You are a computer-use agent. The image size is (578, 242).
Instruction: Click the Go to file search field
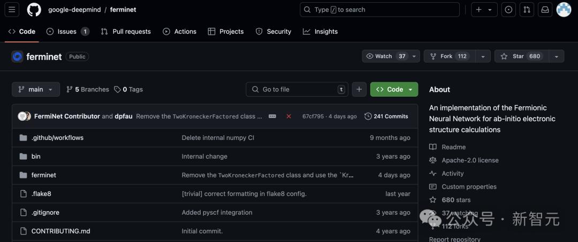[x=297, y=89]
